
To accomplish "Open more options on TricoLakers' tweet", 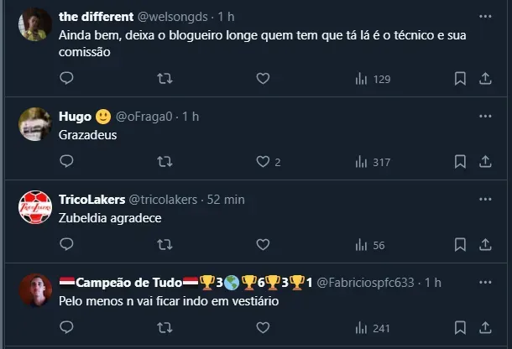I will tap(485, 200).
